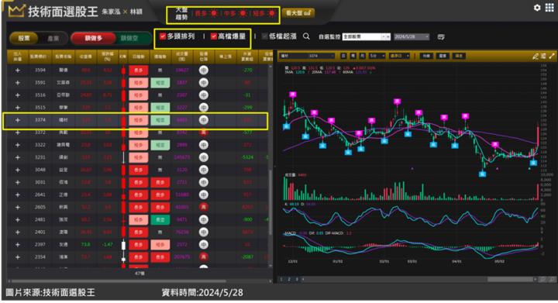Switch to the 股票 tab
Viewport: 558px width, 303px height.
point(24,38)
